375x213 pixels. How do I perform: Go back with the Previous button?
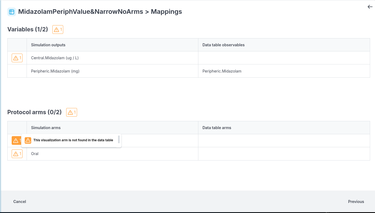click(x=356, y=202)
